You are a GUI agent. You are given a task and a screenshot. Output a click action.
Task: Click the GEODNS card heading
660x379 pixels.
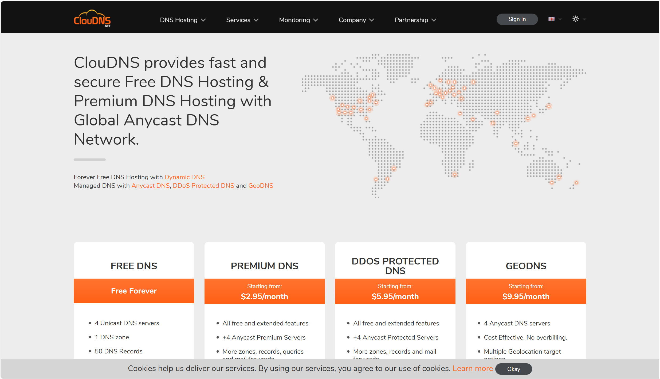526,266
